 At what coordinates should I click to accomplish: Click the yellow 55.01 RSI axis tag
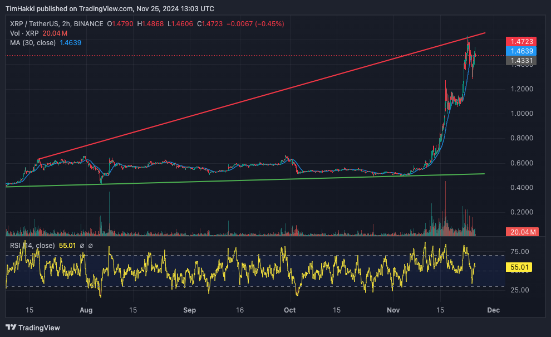pos(519,267)
